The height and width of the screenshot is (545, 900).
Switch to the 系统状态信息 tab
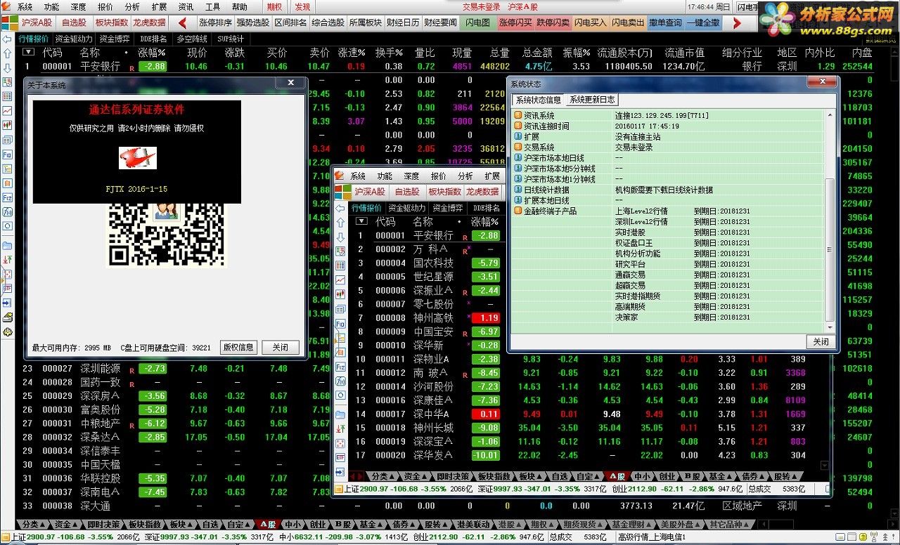click(538, 100)
